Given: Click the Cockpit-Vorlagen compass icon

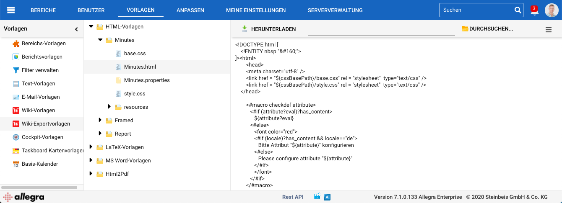Looking at the screenshot, I should click(x=16, y=137).
